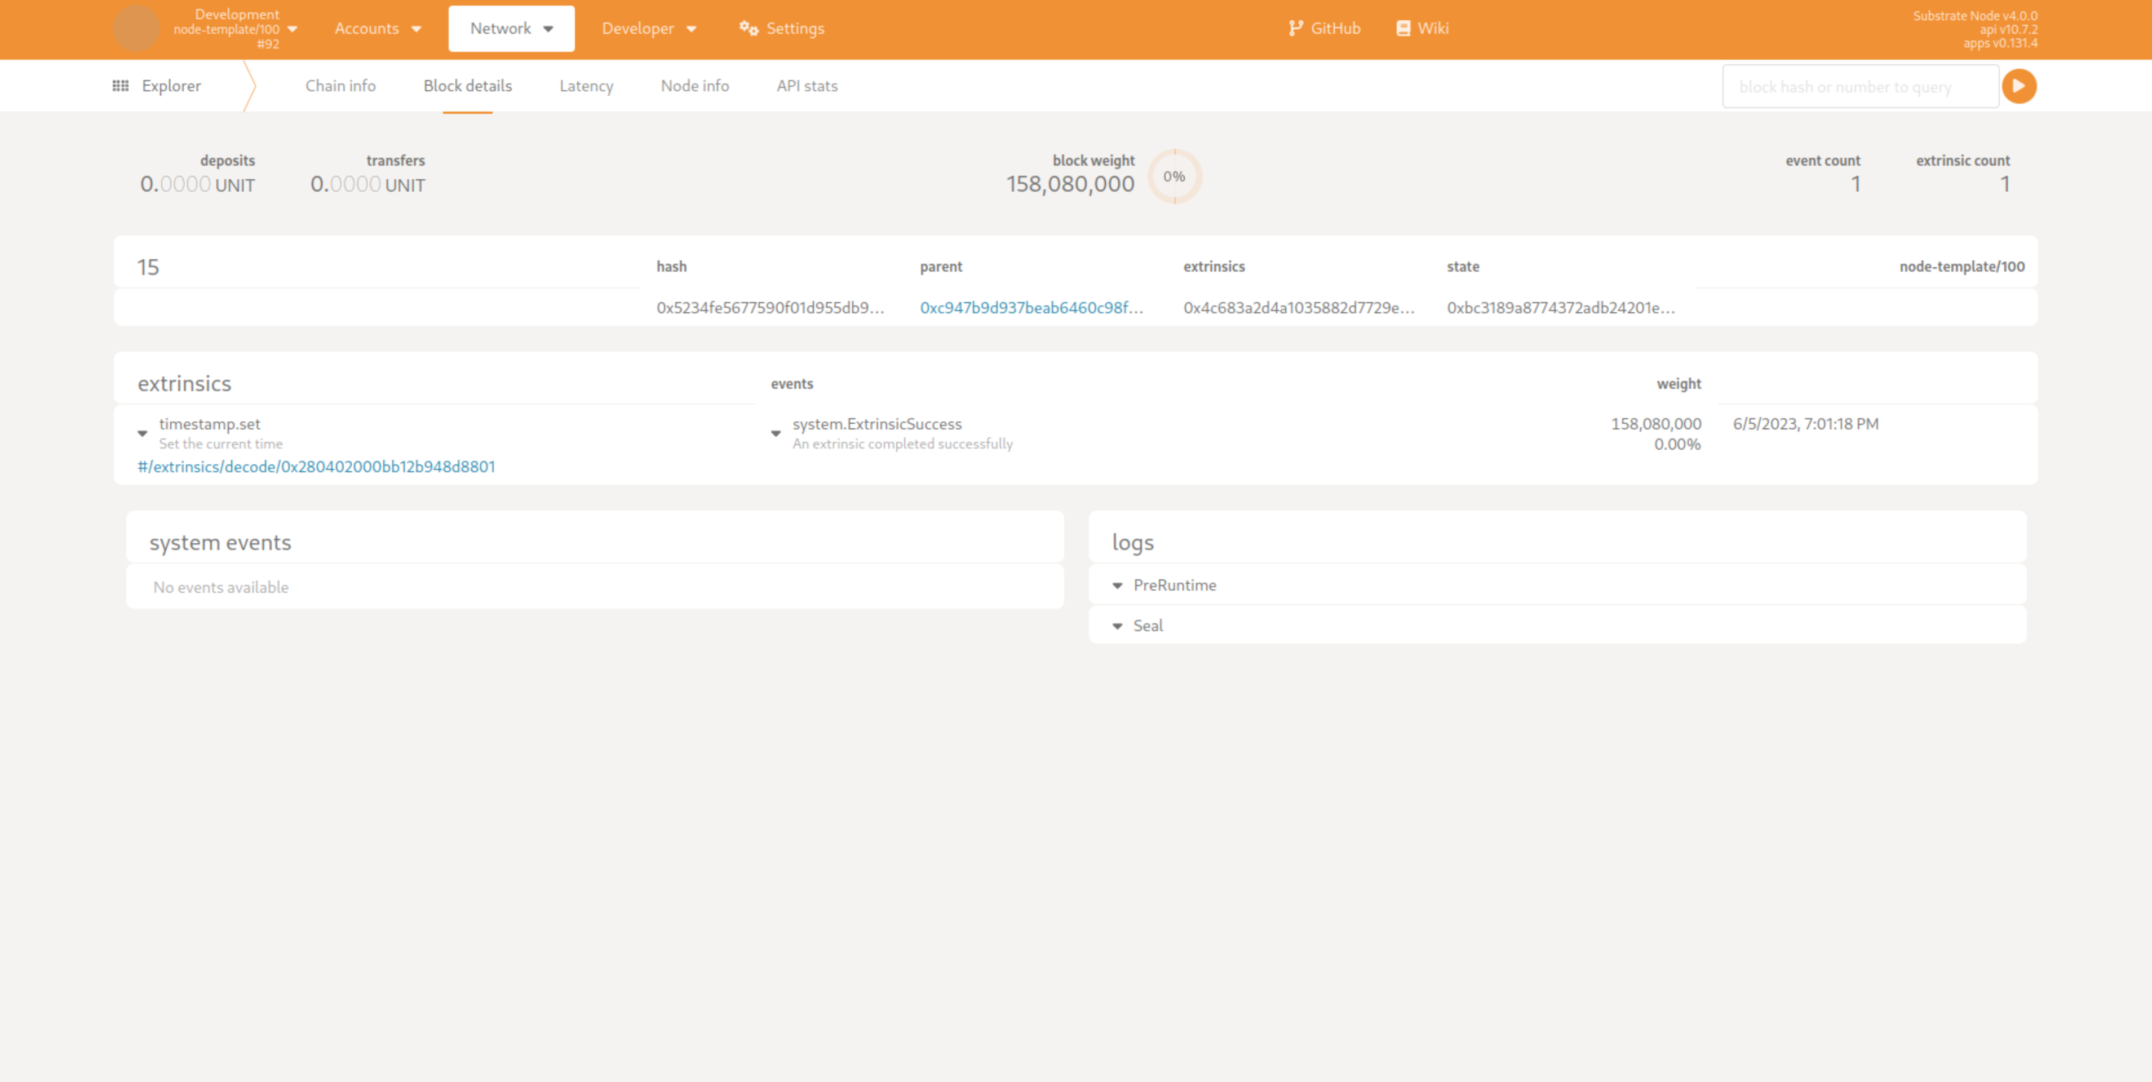Viewport: 2152px width, 1082px height.
Task: Open the Network dropdown menu
Action: pos(511,28)
